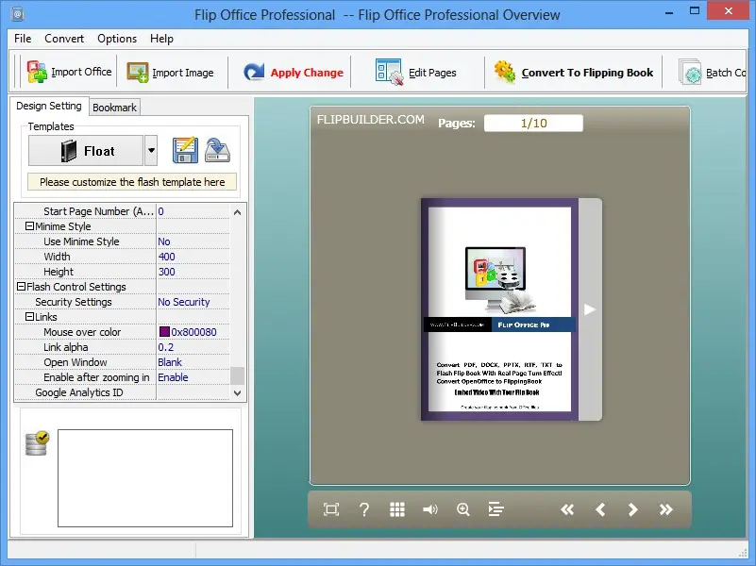Click the flipbook cover page thumbnail
The width and height of the screenshot is (756, 566).
click(x=499, y=309)
